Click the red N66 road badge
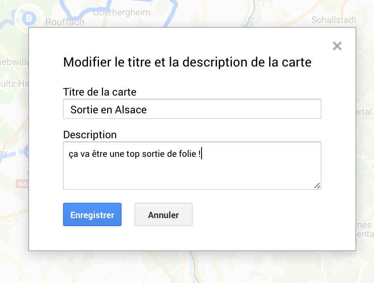Screen dimensions: 374x283 [22, 184]
